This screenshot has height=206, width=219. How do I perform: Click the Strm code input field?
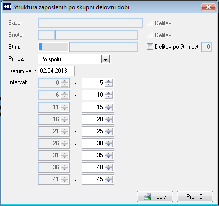click(53, 47)
